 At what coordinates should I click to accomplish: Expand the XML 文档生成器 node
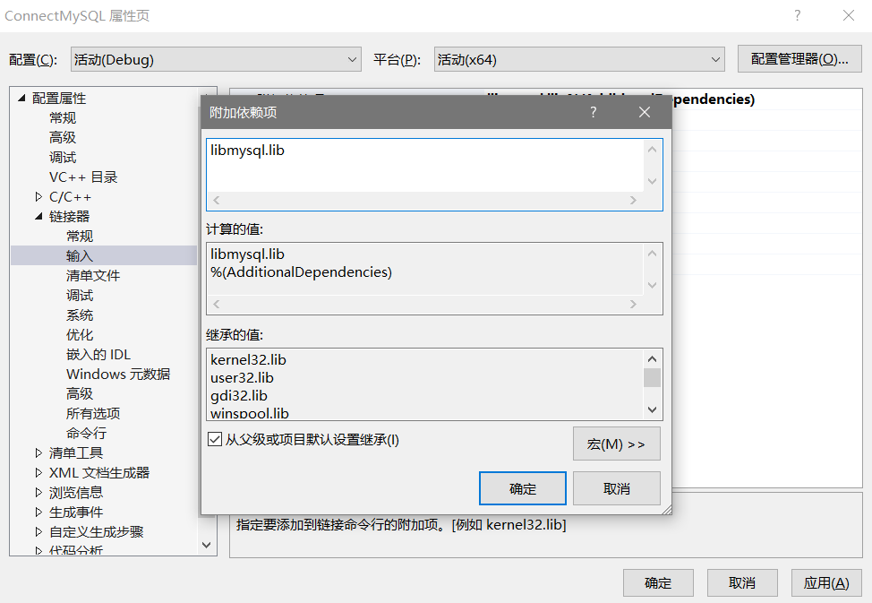(x=38, y=473)
